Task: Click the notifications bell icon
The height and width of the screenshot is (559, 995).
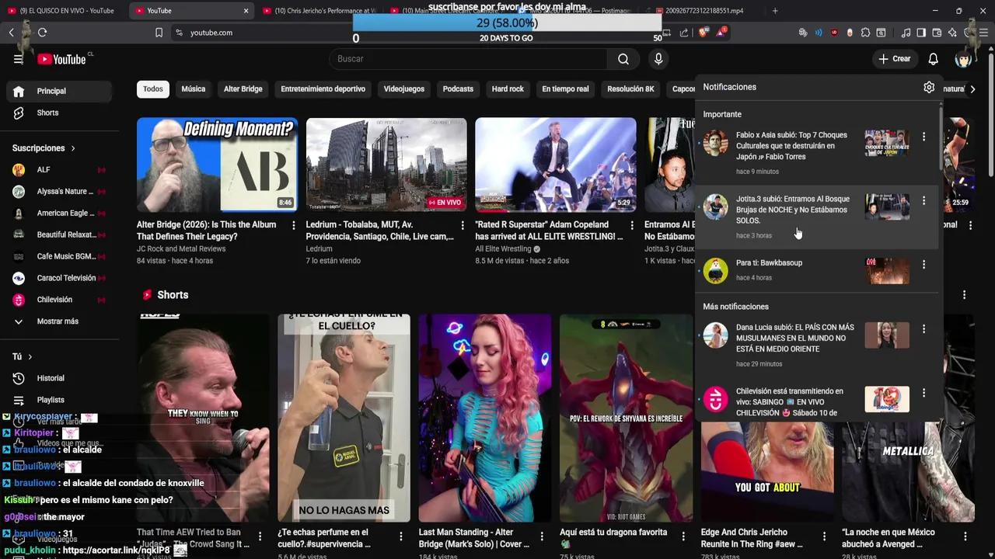Action: pos(933,59)
